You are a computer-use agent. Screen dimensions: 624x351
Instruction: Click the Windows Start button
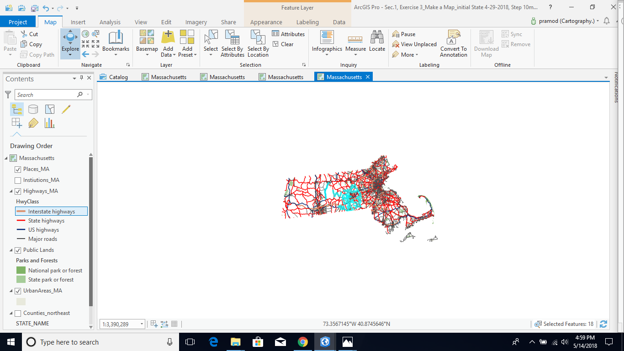11,342
